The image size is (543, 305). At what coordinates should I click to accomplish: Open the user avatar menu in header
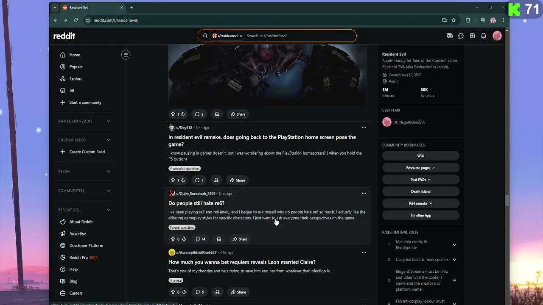[x=497, y=36]
